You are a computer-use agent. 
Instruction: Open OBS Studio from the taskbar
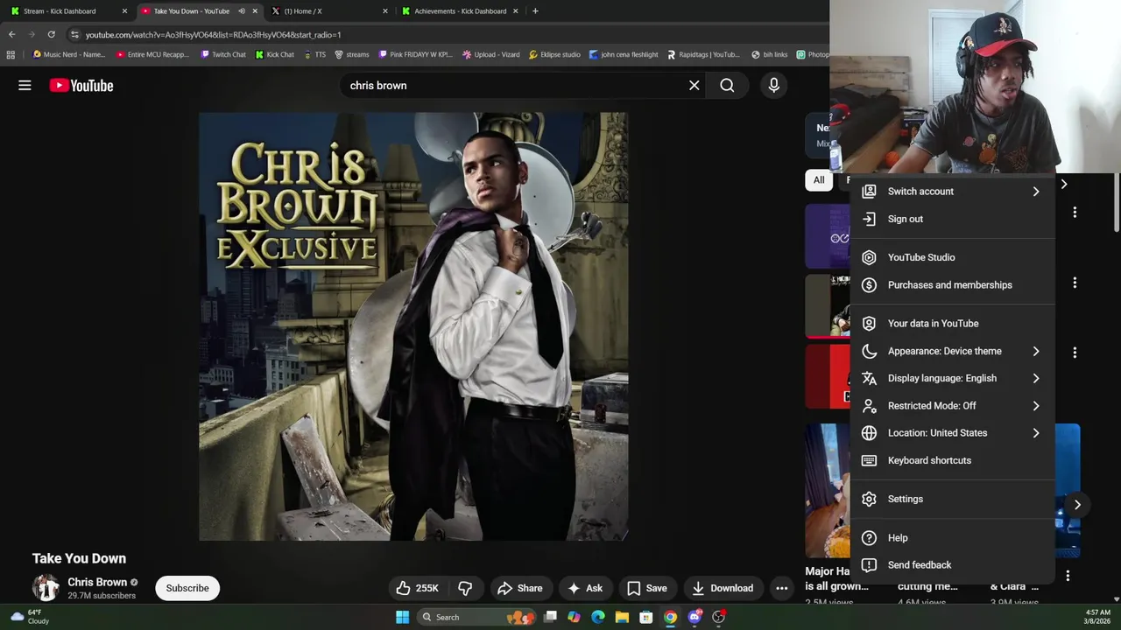coord(718,617)
